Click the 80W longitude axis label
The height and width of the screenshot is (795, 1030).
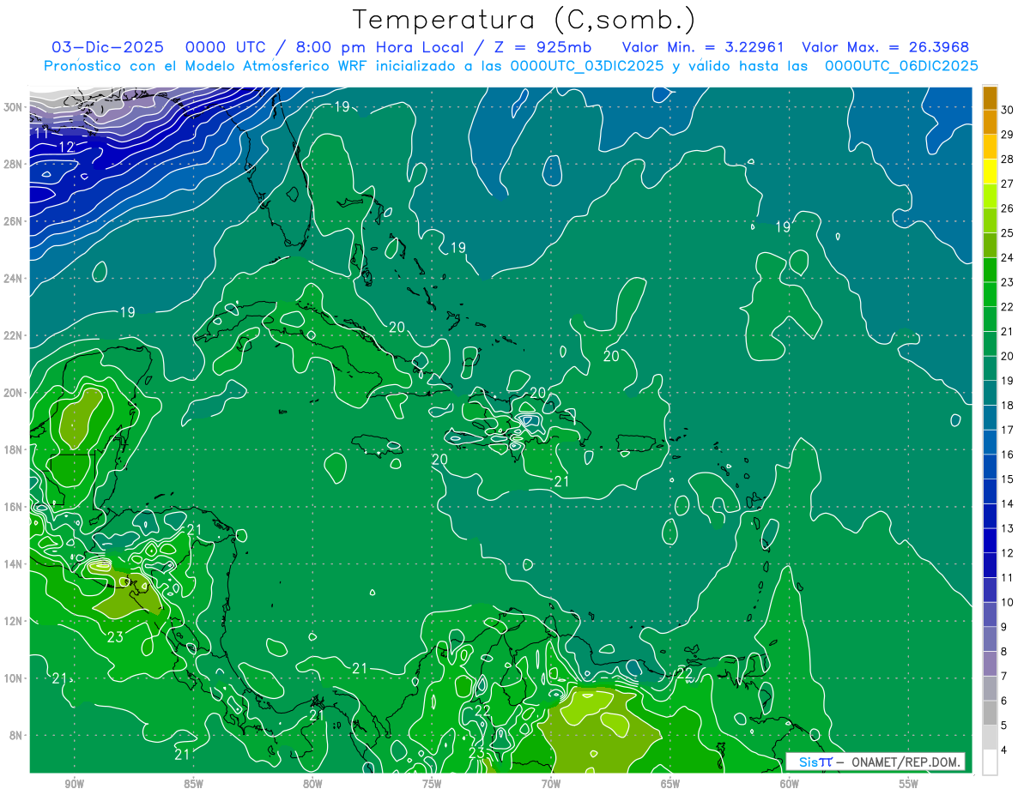point(312,784)
